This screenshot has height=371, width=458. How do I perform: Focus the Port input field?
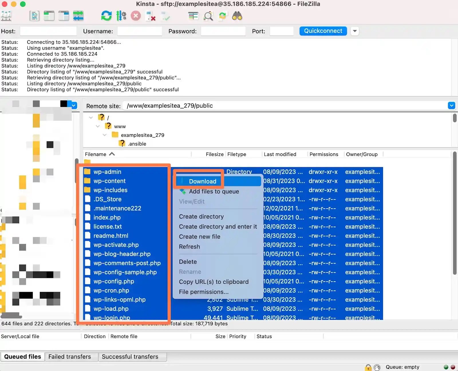[x=282, y=31]
